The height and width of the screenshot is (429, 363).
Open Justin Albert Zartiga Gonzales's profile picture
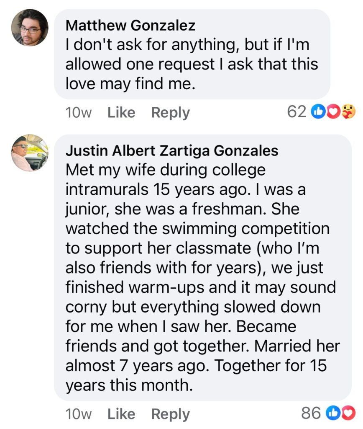point(30,153)
